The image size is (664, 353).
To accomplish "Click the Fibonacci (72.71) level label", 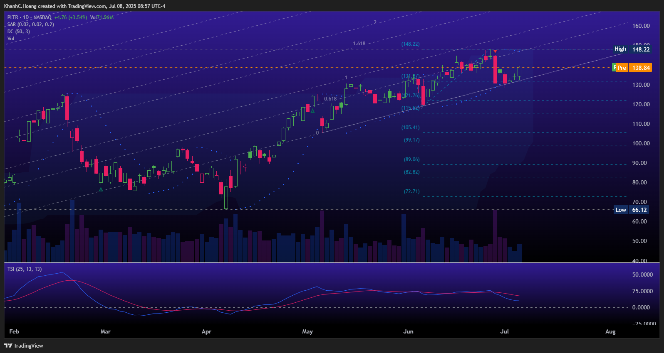I will pos(412,191).
